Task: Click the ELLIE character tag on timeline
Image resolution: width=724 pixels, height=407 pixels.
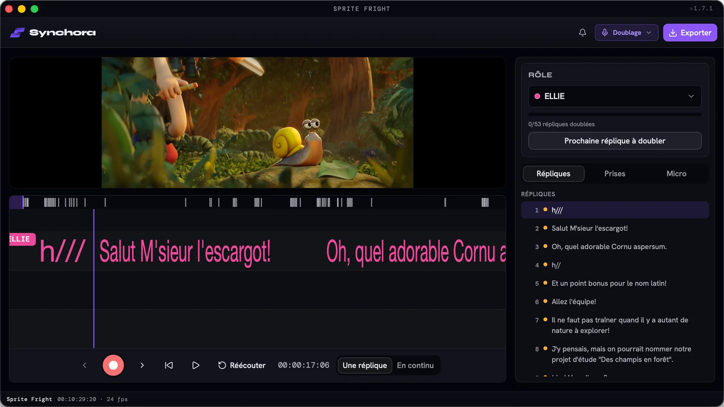Action: click(22, 239)
